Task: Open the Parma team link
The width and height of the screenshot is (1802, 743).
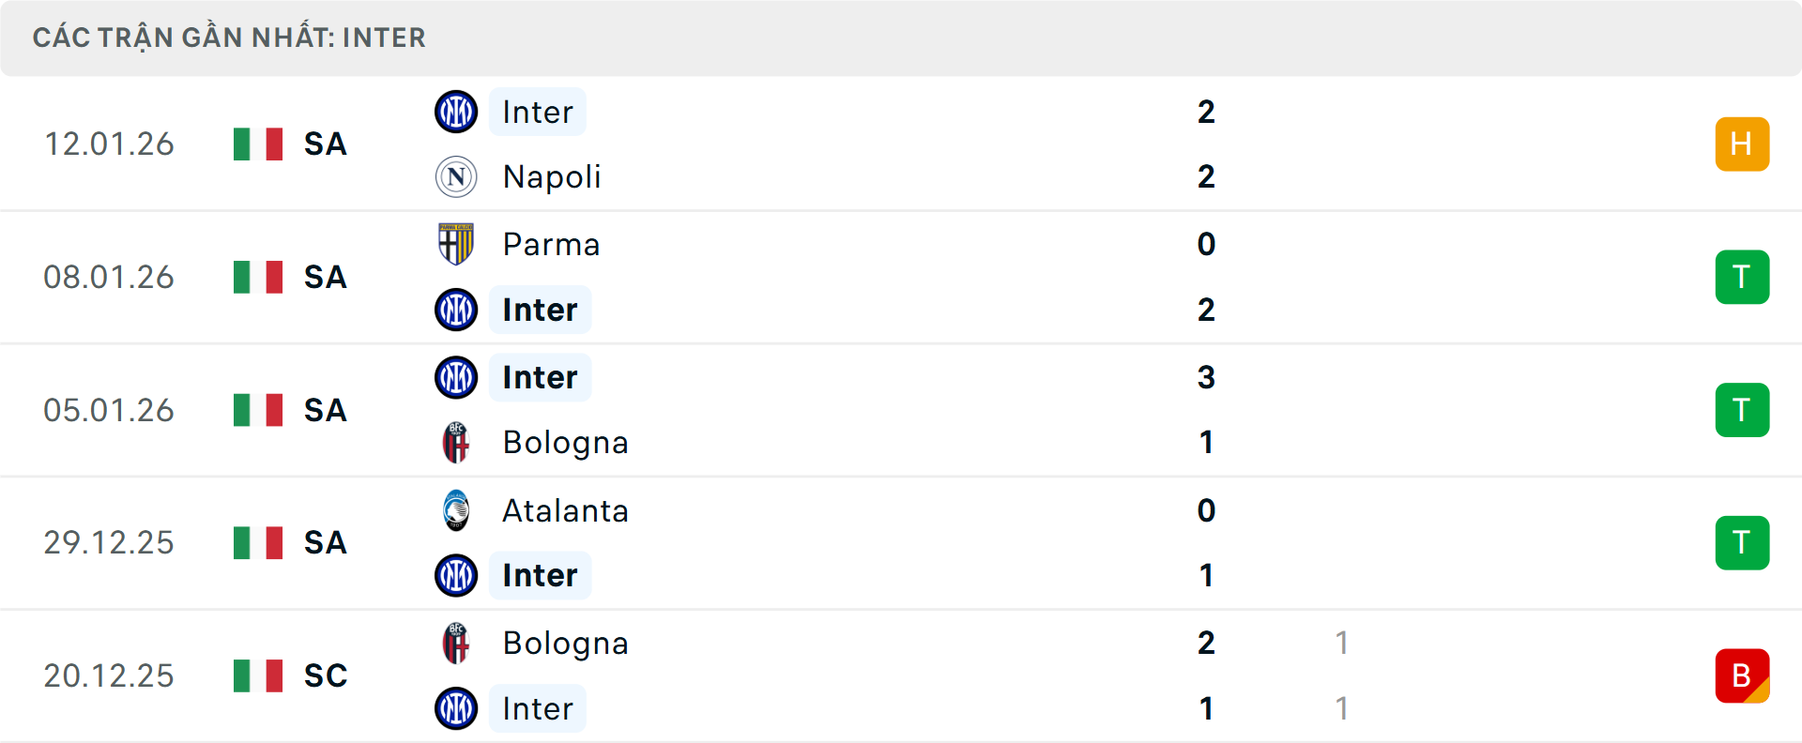Action: (x=551, y=244)
